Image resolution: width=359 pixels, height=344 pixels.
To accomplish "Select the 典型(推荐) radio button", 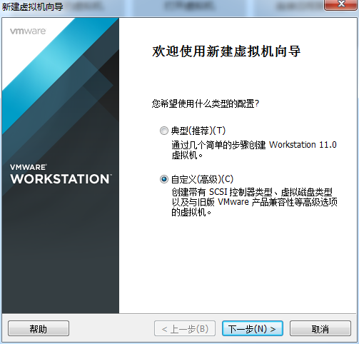I will click(164, 131).
